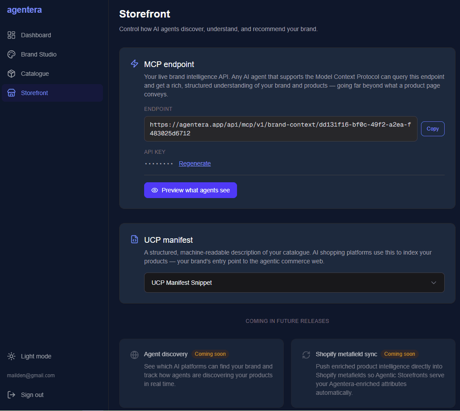This screenshot has width=460, height=411.
Task: Click the Brand Studio palette icon
Action: pos(12,54)
